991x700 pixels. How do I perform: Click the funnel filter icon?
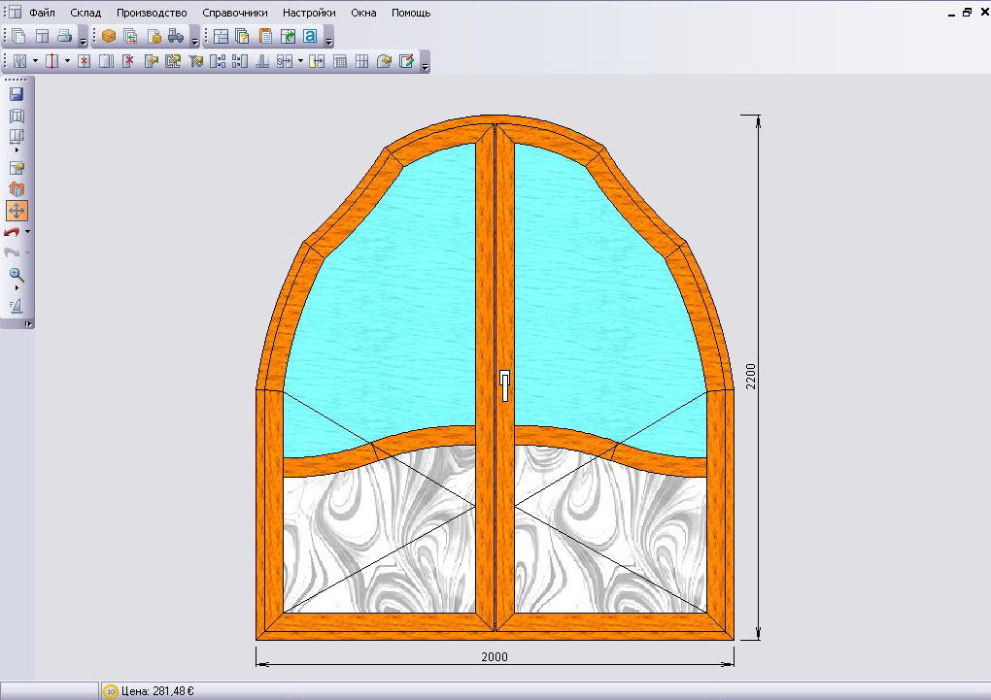[x=196, y=60]
